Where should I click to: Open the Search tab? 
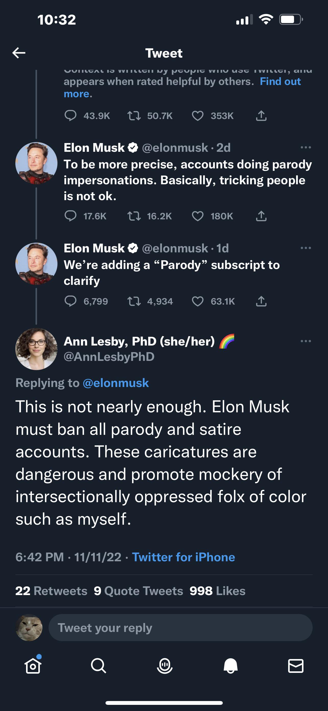pyautogui.click(x=98, y=666)
